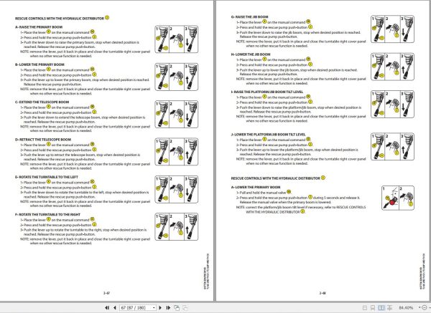Click diagram for J- Lower Platform/Jib Boom Tilt

[392, 147]
